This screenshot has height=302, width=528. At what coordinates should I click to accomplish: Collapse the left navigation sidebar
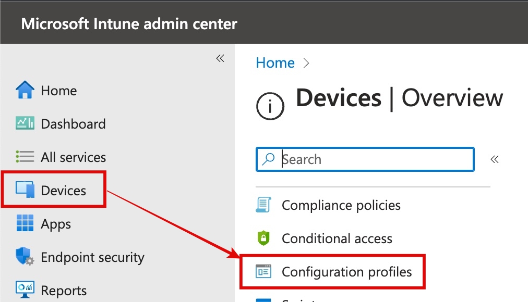[220, 58]
